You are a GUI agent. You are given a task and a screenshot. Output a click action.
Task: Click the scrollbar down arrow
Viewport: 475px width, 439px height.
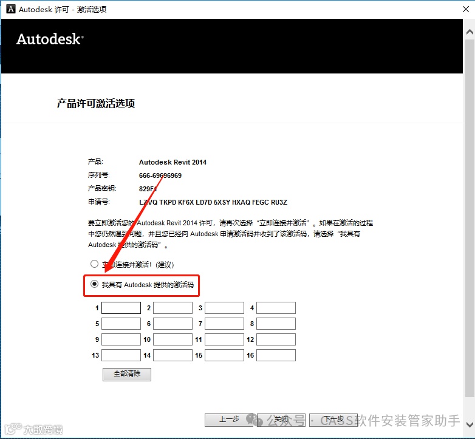click(x=470, y=424)
